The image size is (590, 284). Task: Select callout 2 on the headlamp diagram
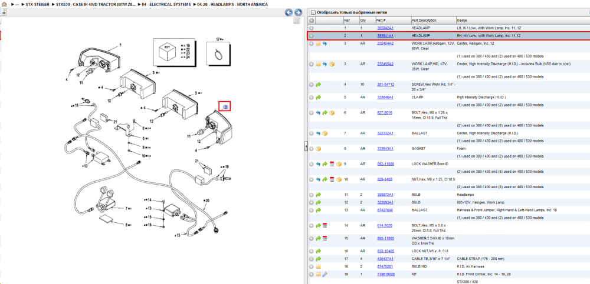pos(225,107)
